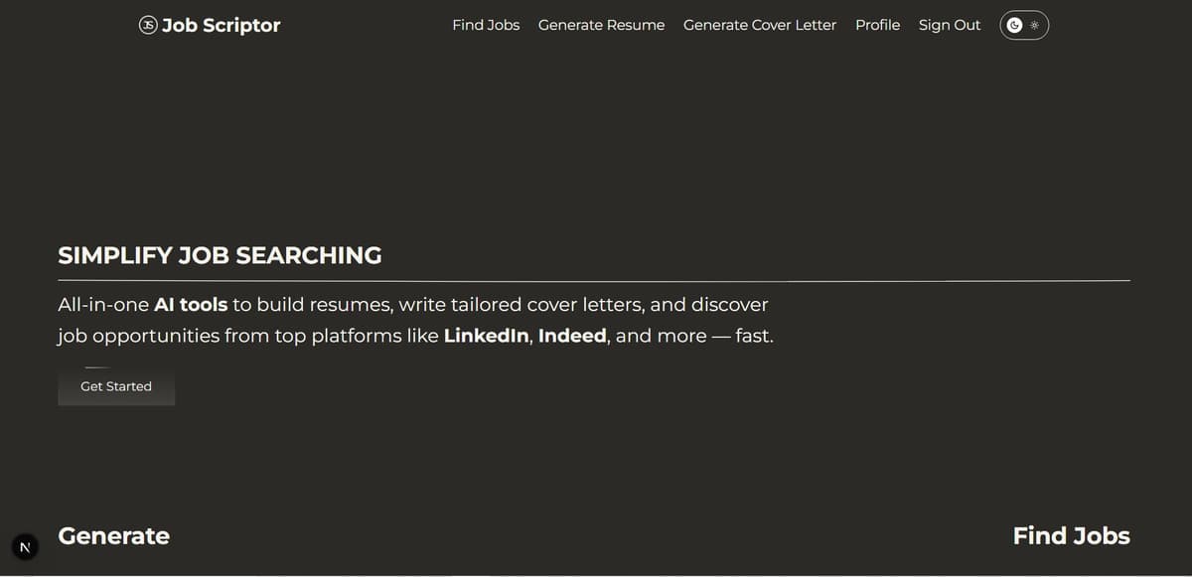Click the Generate section heading

click(x=113, y=536)
